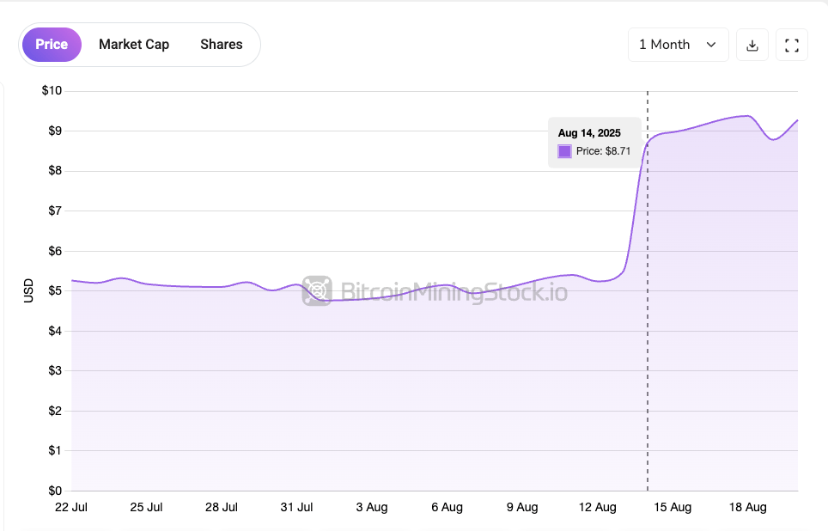The width and height of the screenshot is (828, 531).
Task: Switch chart to Market Cap
Action: coord(134,45)
